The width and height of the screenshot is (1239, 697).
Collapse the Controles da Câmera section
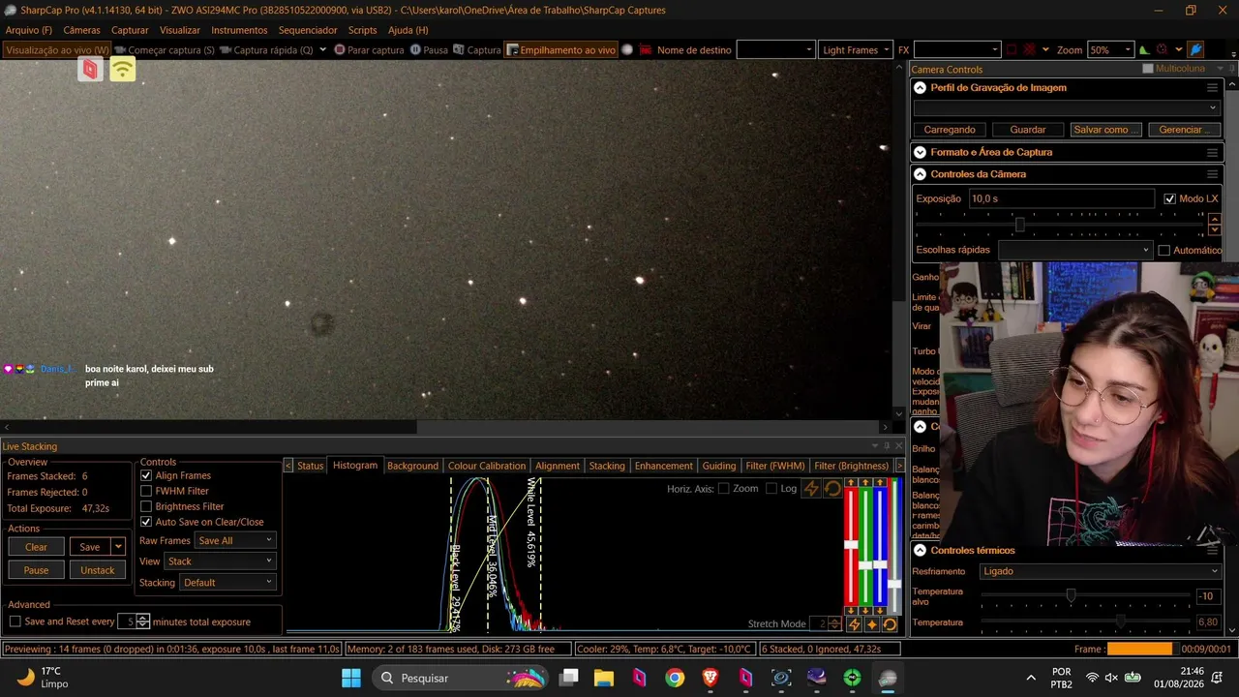(920, 174)
